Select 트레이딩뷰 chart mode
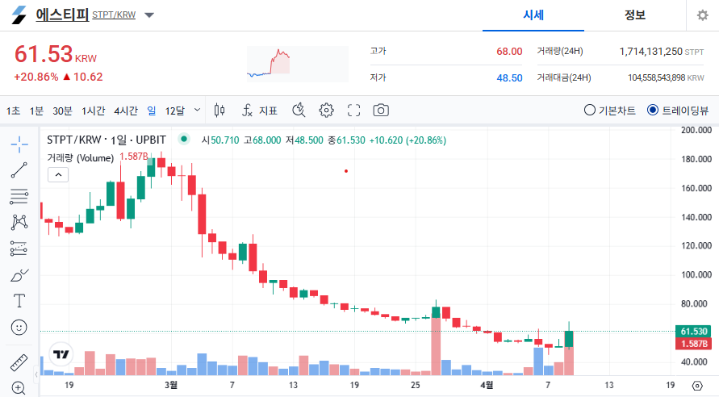Screen dimensions: 719x397 coord(678,111)
